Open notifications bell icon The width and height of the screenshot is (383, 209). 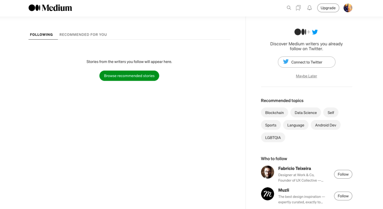(309, 8)
